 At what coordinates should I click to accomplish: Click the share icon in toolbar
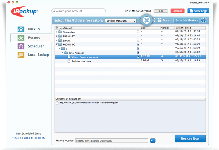[x=154, y=20]
